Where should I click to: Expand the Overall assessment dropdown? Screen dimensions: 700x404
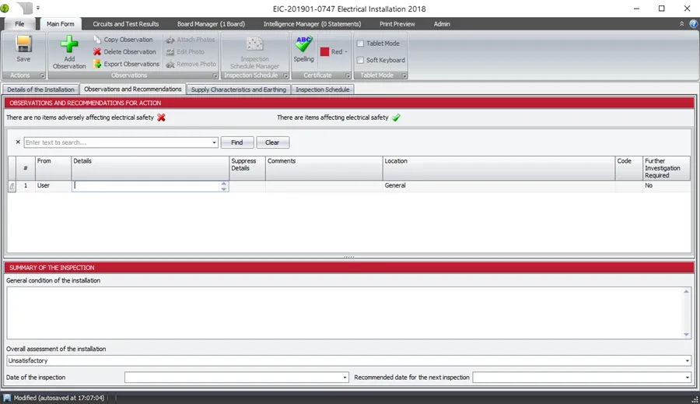[688, 361]
